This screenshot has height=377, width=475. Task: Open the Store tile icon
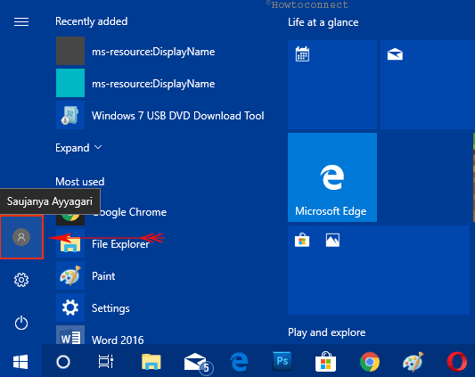[302, 240]
